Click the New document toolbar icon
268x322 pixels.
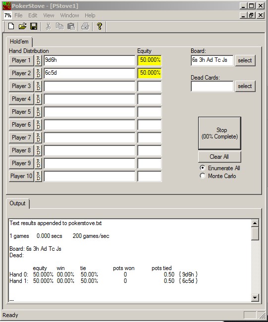point(11,26)
